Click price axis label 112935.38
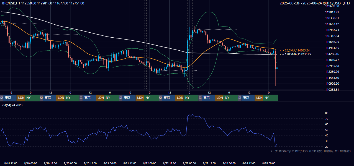 pyautogui.click(x=332, y=66)
